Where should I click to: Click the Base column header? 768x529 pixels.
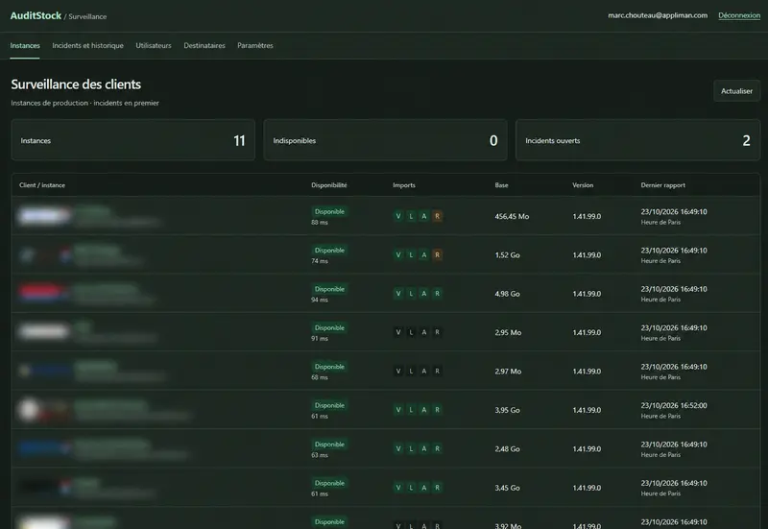click(501, 185)
